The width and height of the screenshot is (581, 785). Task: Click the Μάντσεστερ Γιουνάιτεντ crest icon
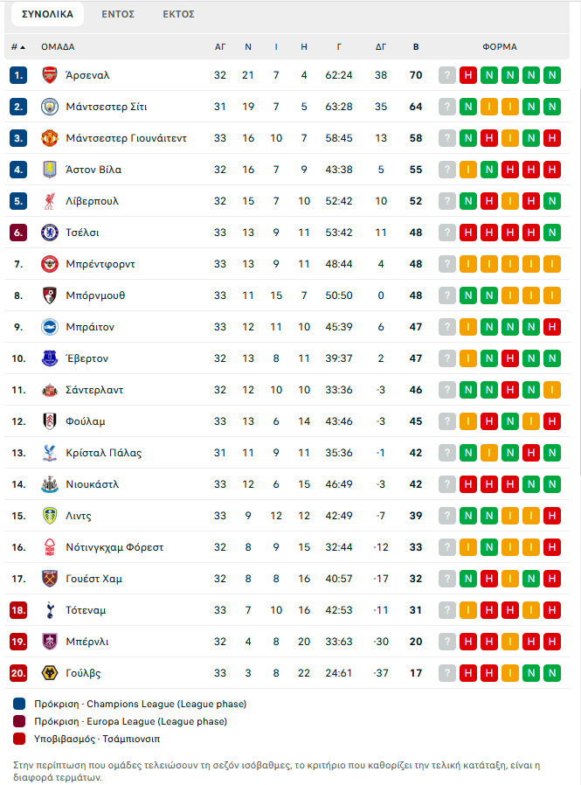coord(48,138)
